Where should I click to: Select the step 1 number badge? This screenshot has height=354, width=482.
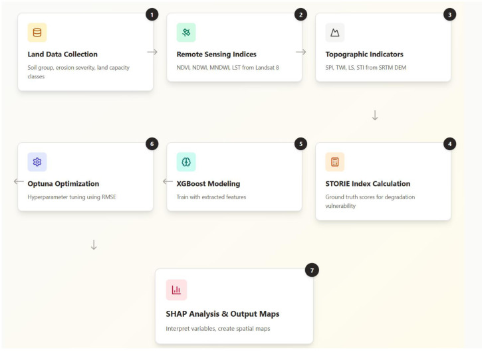(x=152, y=15)
